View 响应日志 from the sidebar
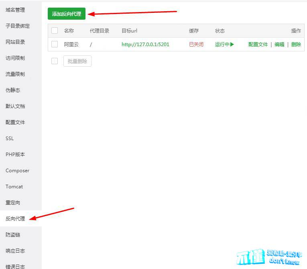 coord(15,251)
